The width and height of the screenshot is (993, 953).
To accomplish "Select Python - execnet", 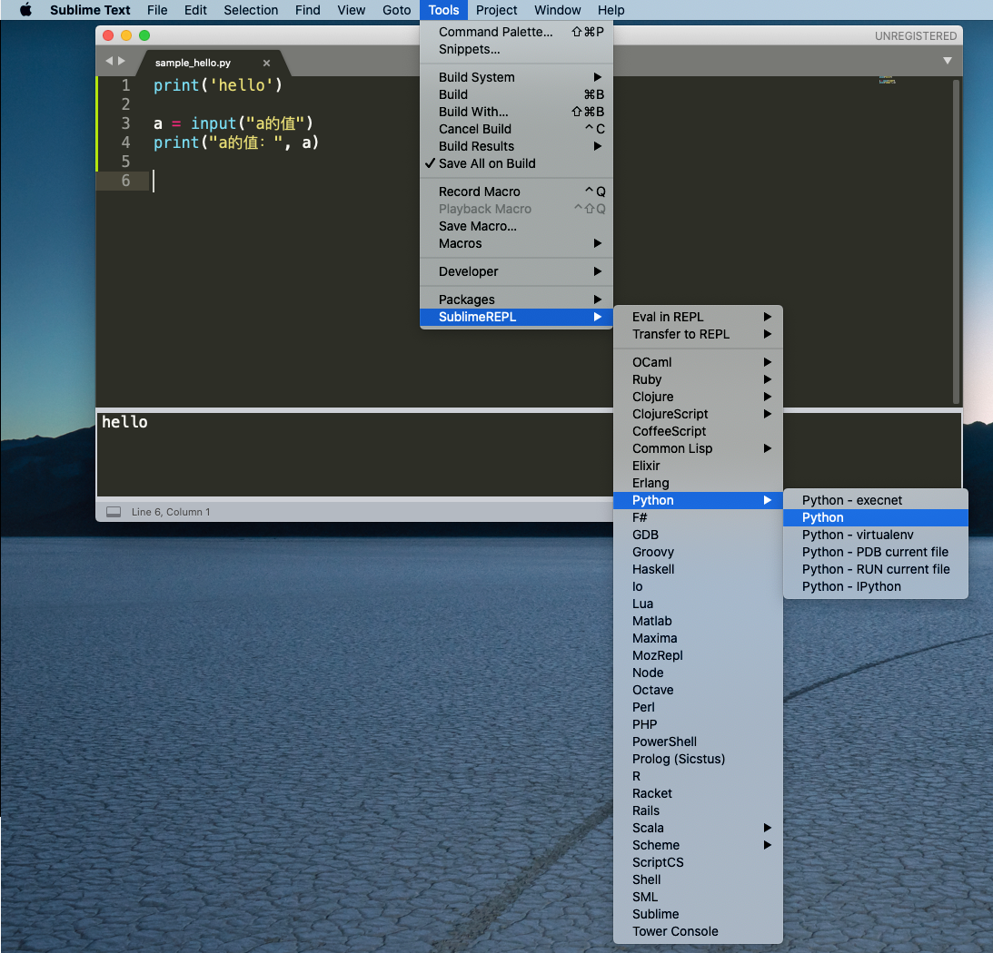I will pyautogui.click(x=876, y=500).
